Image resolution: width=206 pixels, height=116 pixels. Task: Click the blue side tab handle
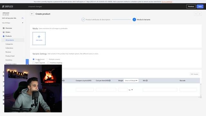click(27, 62)
